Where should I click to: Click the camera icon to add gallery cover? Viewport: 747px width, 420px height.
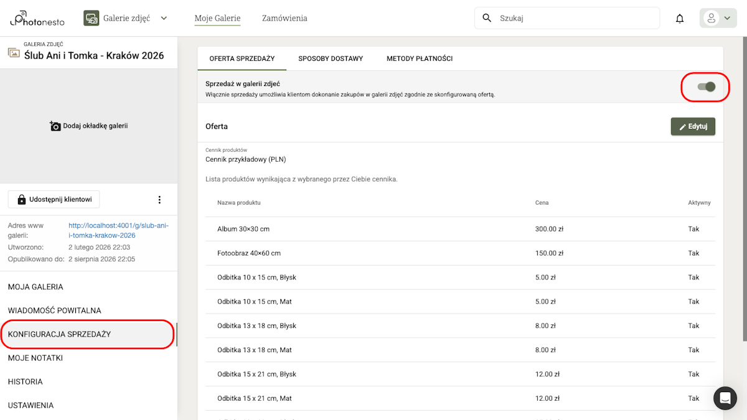[x=55, y=126]
